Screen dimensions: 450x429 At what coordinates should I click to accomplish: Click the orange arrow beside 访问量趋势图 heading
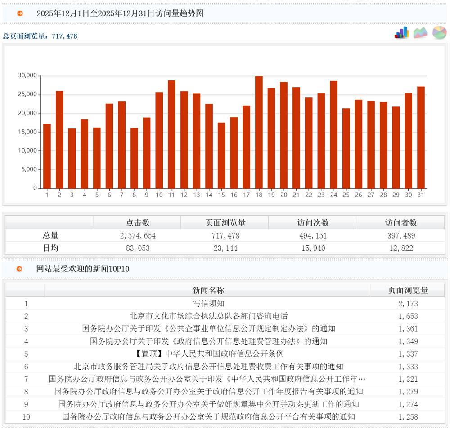20,13
